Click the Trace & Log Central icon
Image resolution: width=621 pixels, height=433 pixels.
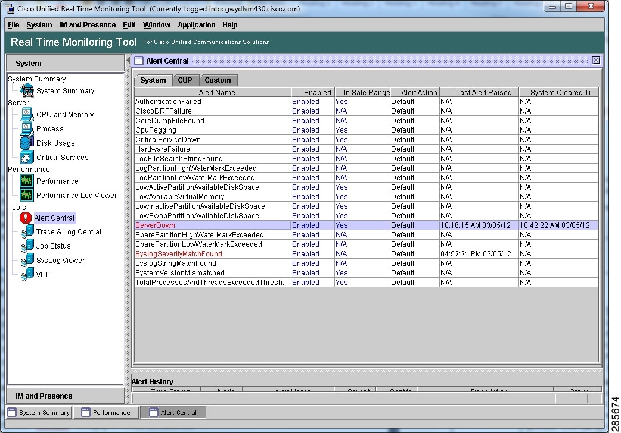(x=27, y=232)
